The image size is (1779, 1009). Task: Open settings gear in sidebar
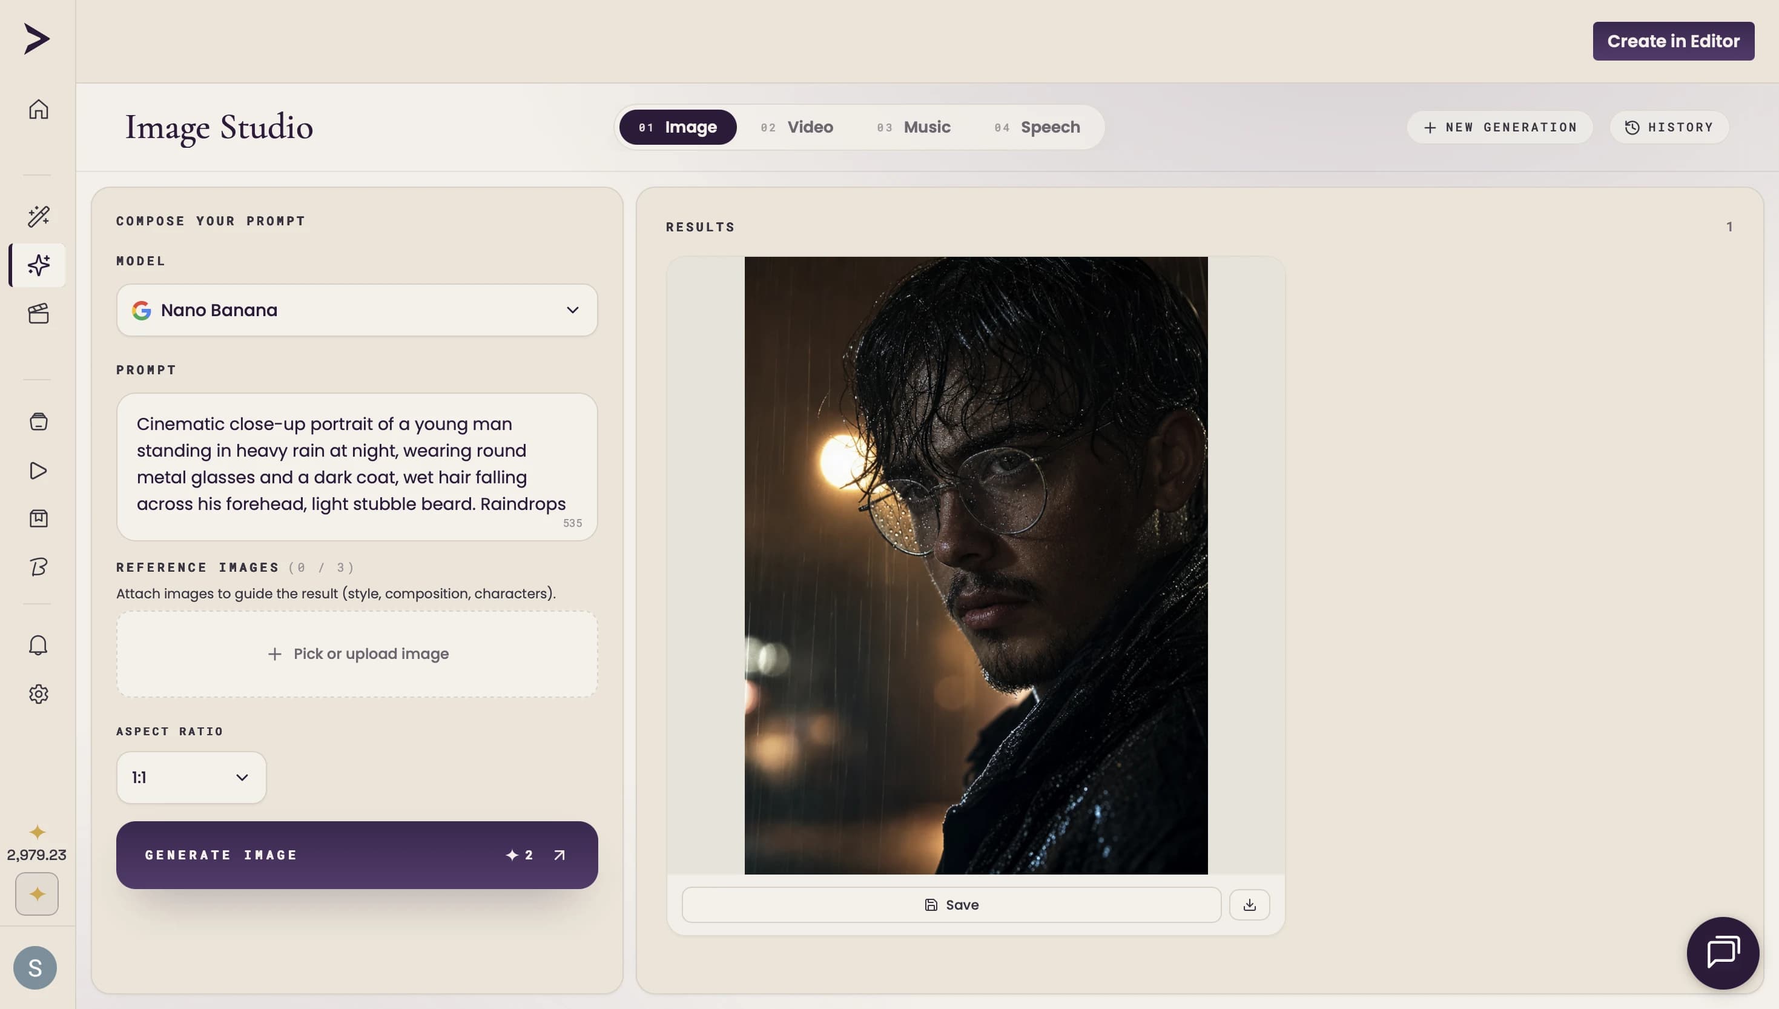38,693
